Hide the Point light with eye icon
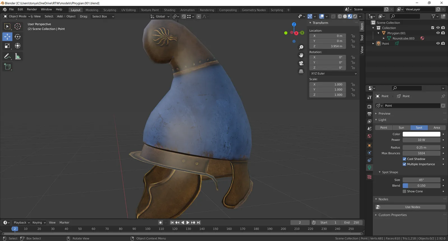This screenshot has width=448, height=241. pyautogui.click(x=438, y=43)
